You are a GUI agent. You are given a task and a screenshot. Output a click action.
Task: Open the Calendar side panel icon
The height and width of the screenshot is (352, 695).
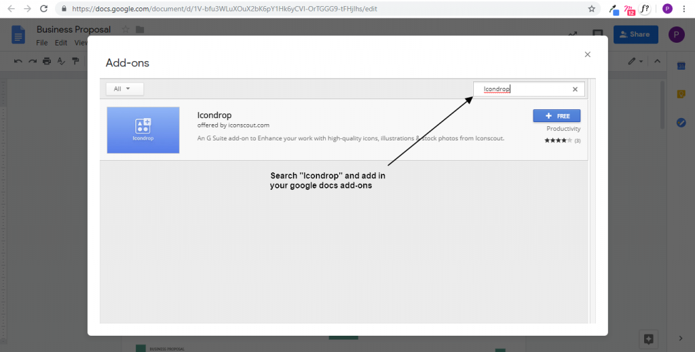coord(681,66)
